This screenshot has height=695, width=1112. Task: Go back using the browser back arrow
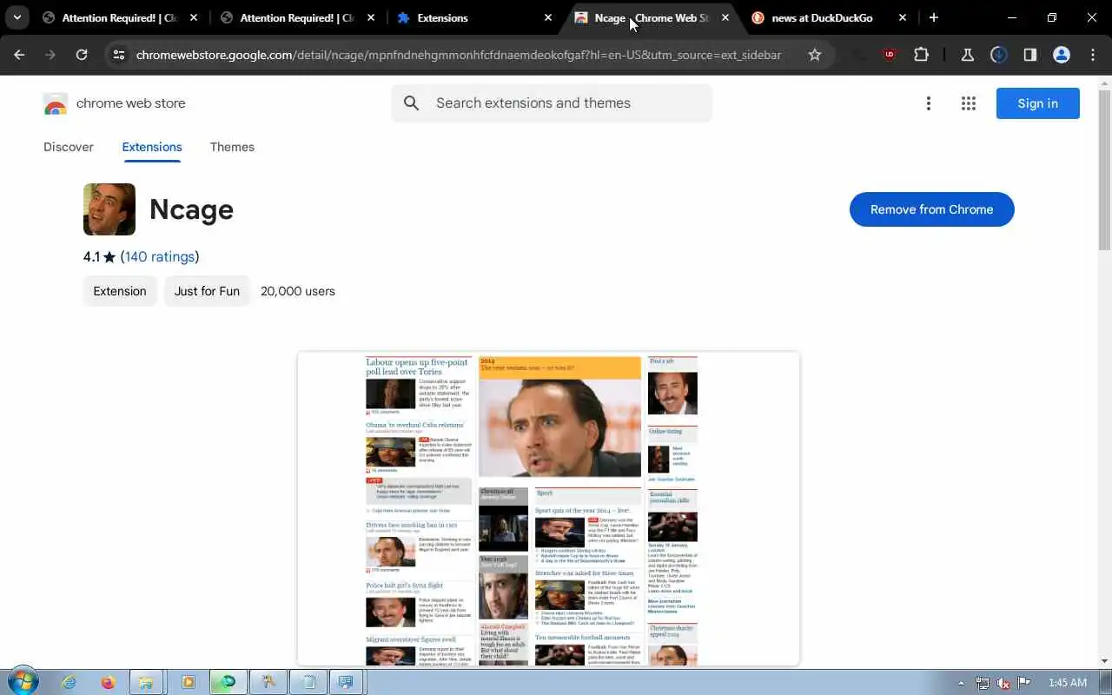(19, 55)
